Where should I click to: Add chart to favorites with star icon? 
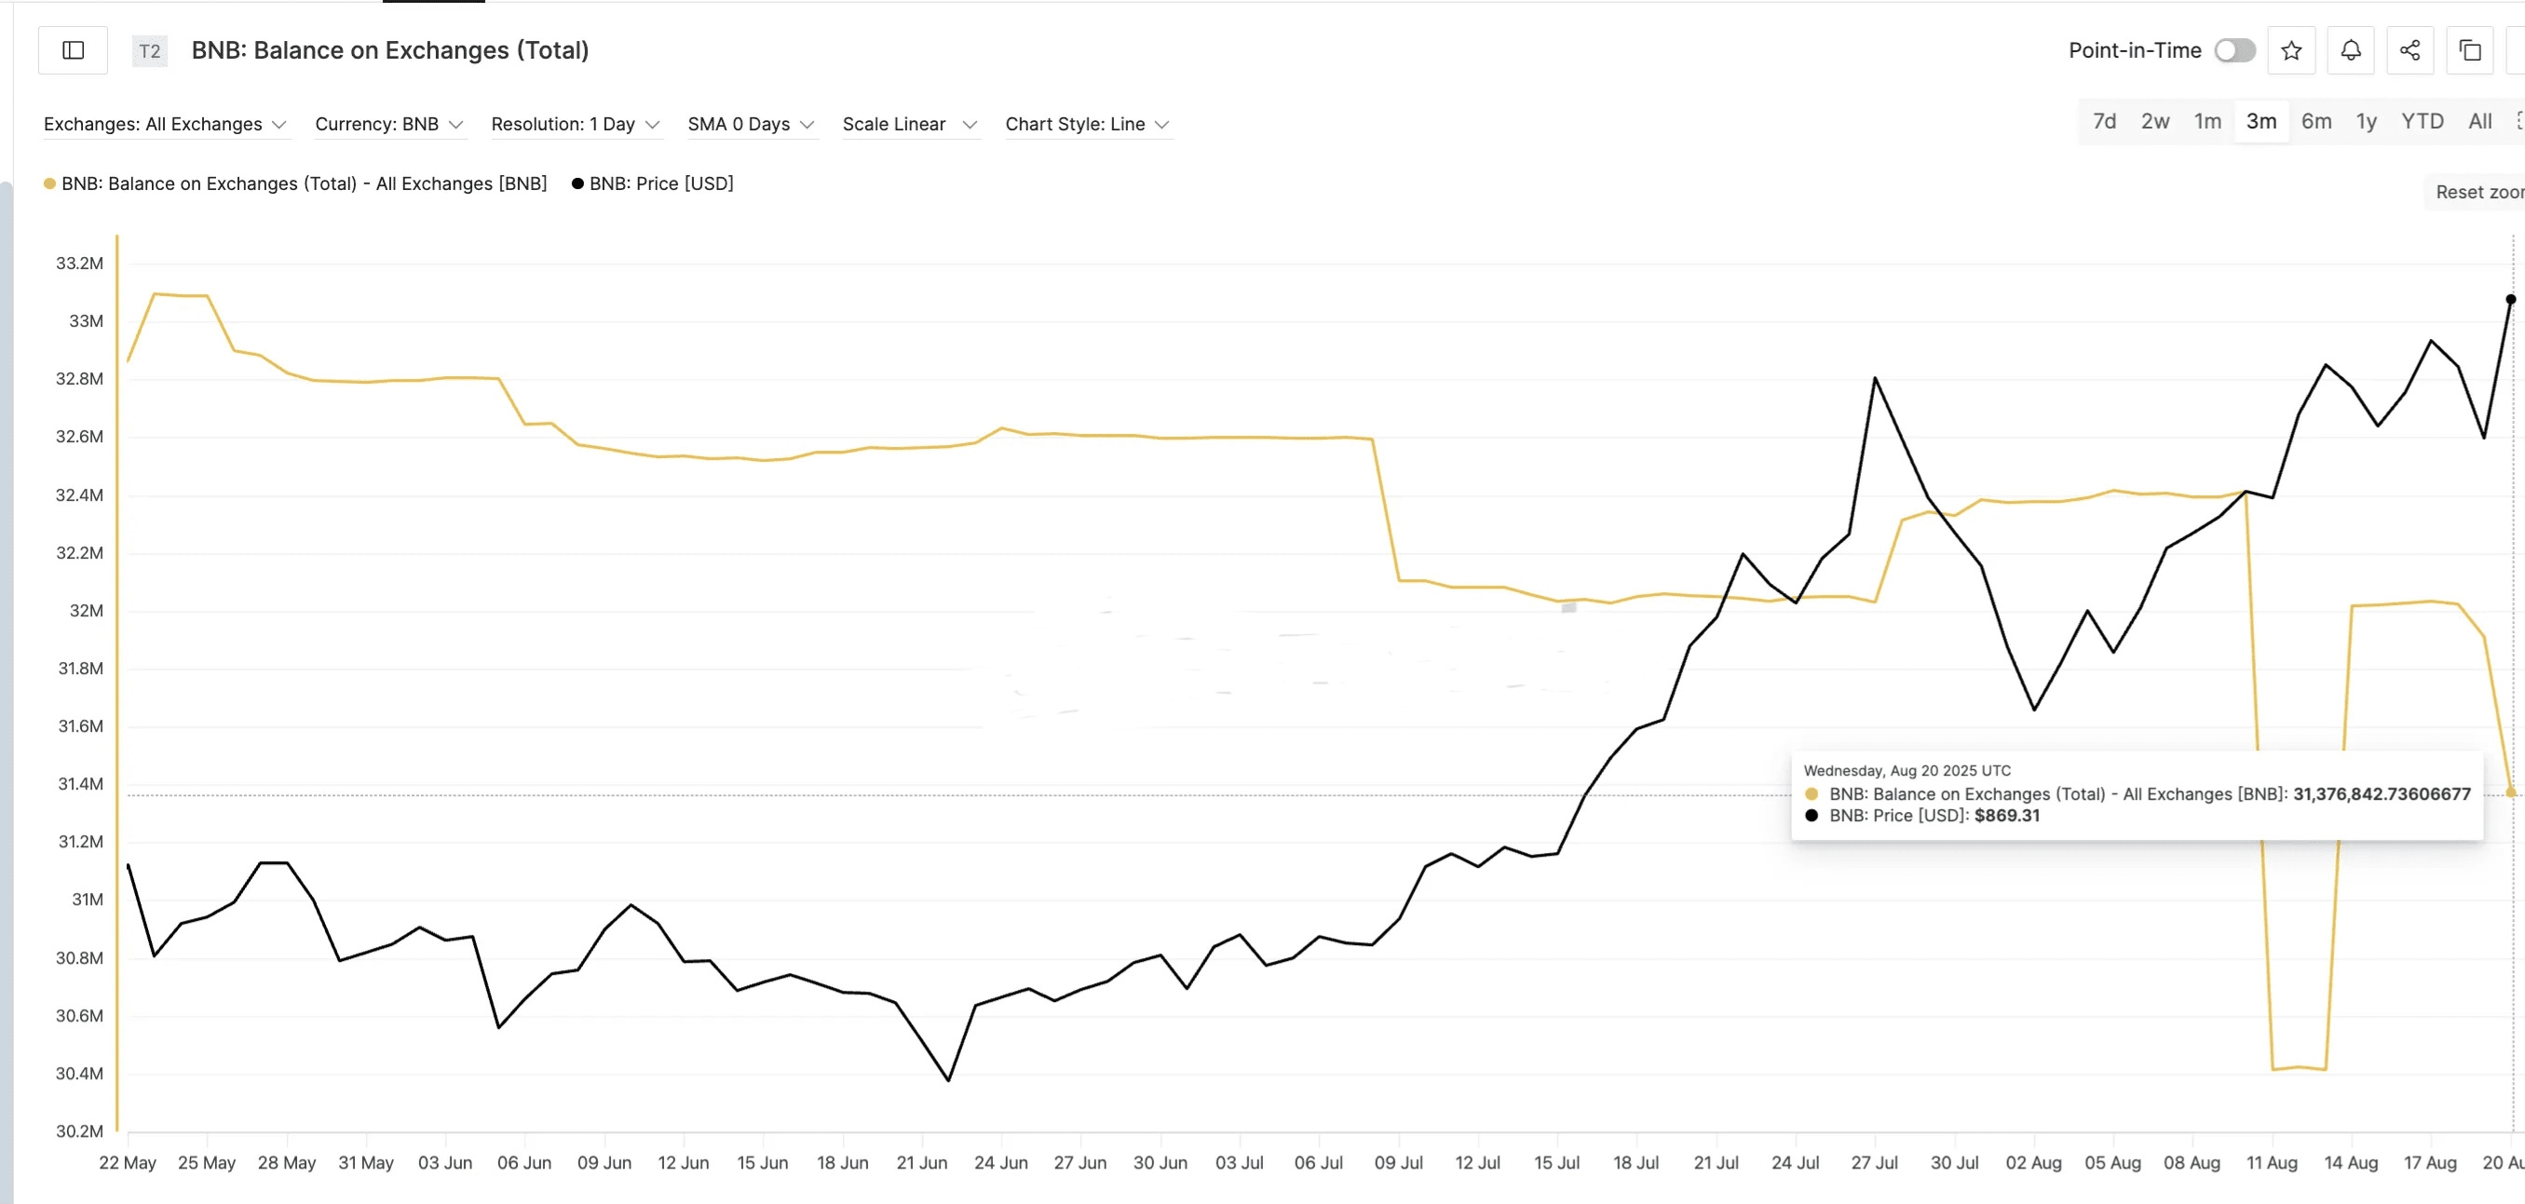pyautogui.click(x=2290, y=50)
